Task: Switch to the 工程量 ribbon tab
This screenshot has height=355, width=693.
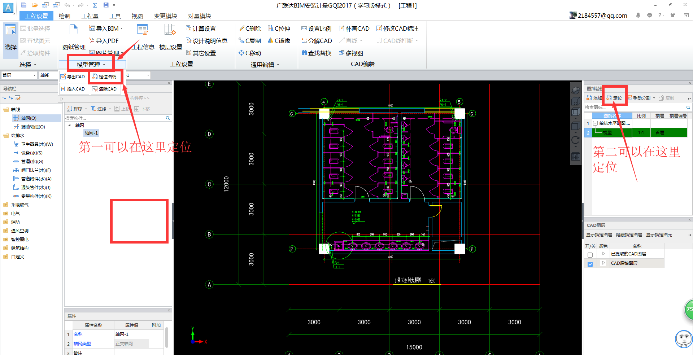Action: coord(90,16)
